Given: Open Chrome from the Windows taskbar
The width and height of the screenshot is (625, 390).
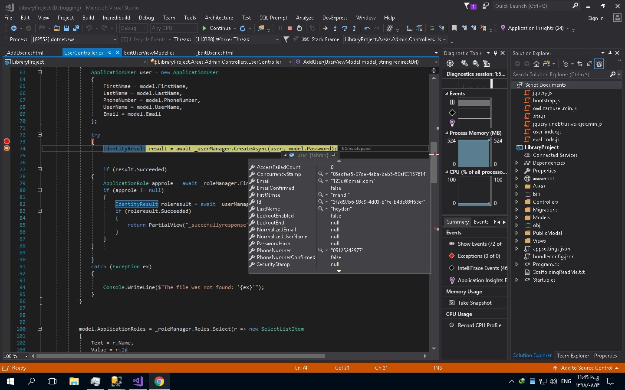Looking at the screenshot, I should [x=159, y=381].
